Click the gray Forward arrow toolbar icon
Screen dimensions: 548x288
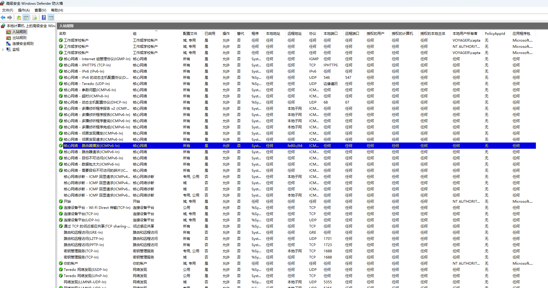pyautogui.click(x=10, y=17)
